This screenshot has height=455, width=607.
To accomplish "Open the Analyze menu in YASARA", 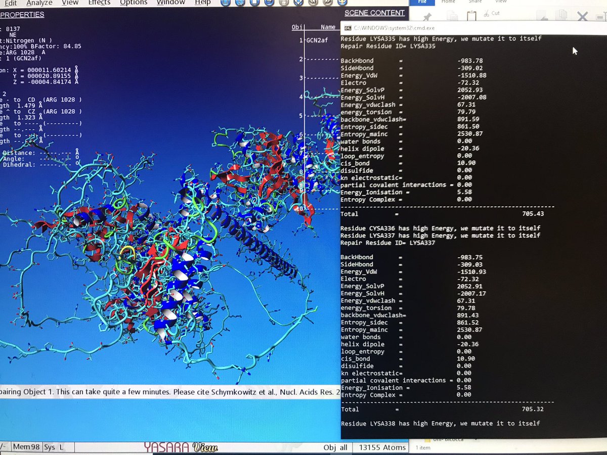I will pyautogui.click(x=39, y=3).
